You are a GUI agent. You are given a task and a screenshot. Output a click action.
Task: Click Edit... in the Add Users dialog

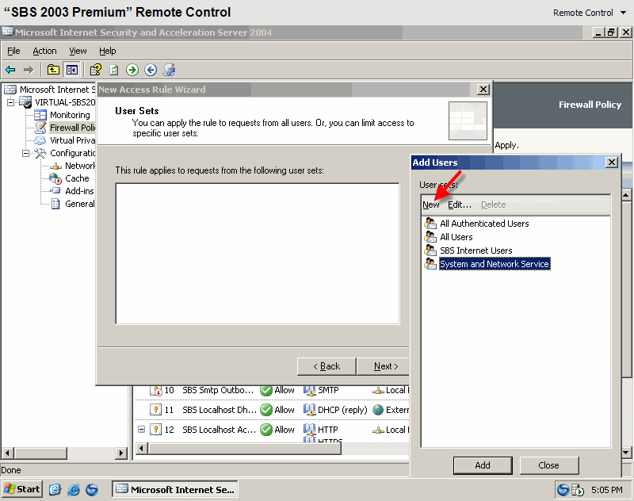click(x=460, y=205)
